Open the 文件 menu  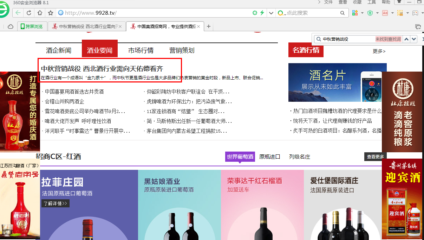(x=328, y=2)
